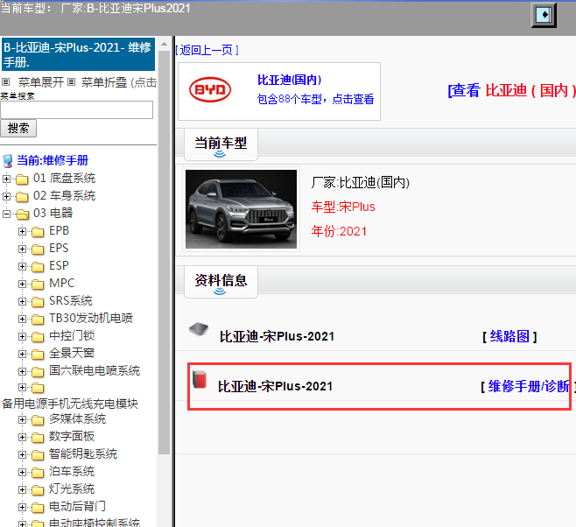Click the Song Plus car thumbnail
Viewport: 576px width, 527px height.
pyautogui.click(x=241, y=209)
